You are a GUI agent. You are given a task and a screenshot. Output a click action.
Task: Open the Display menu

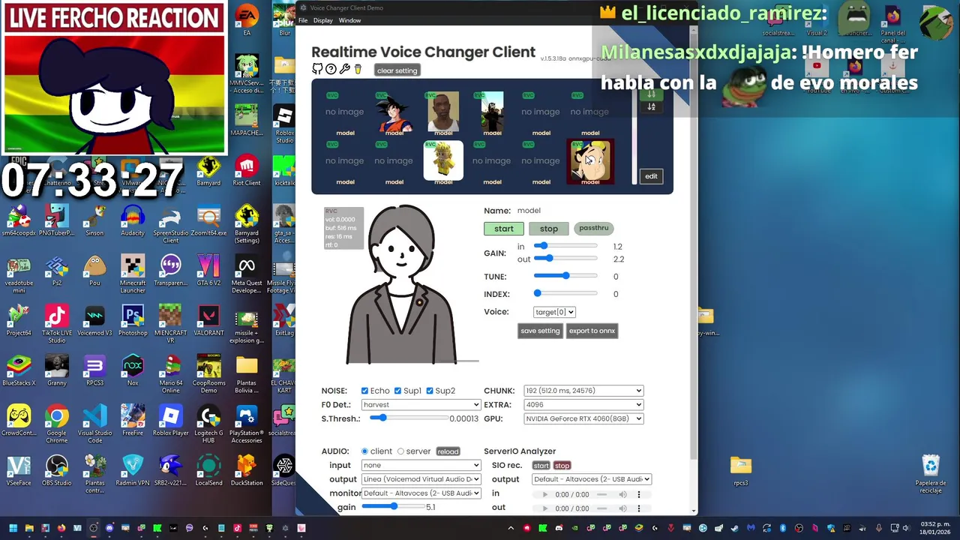coord(323,20)
